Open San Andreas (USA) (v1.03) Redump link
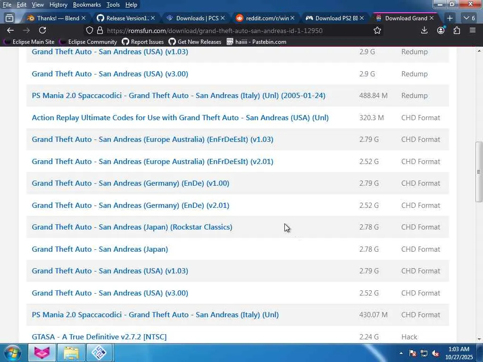The height and width of the screenshot is (362, 483). pyautogui.click(x=110, y=52)
